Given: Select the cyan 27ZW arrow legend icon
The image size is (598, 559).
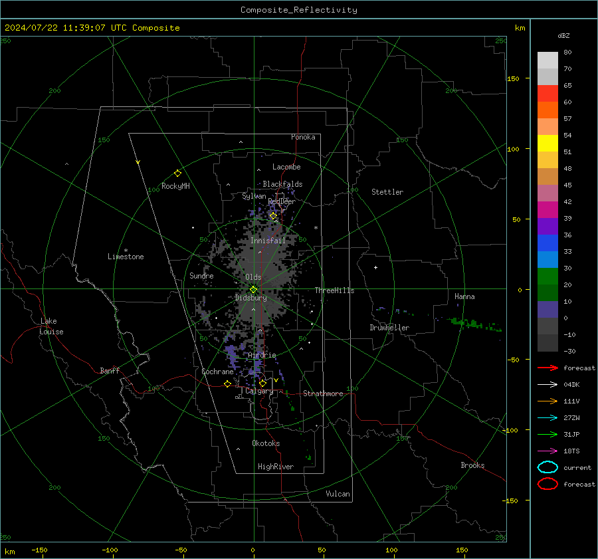Looking at the screenshot, I should pos(548,418).
